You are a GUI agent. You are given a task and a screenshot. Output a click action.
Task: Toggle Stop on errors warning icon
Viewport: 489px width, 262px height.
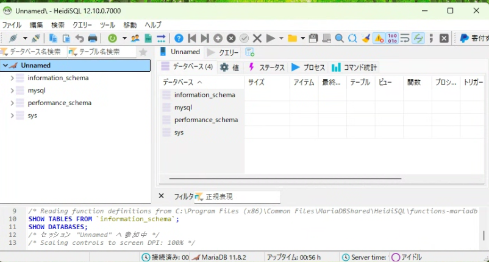(379, 38)
